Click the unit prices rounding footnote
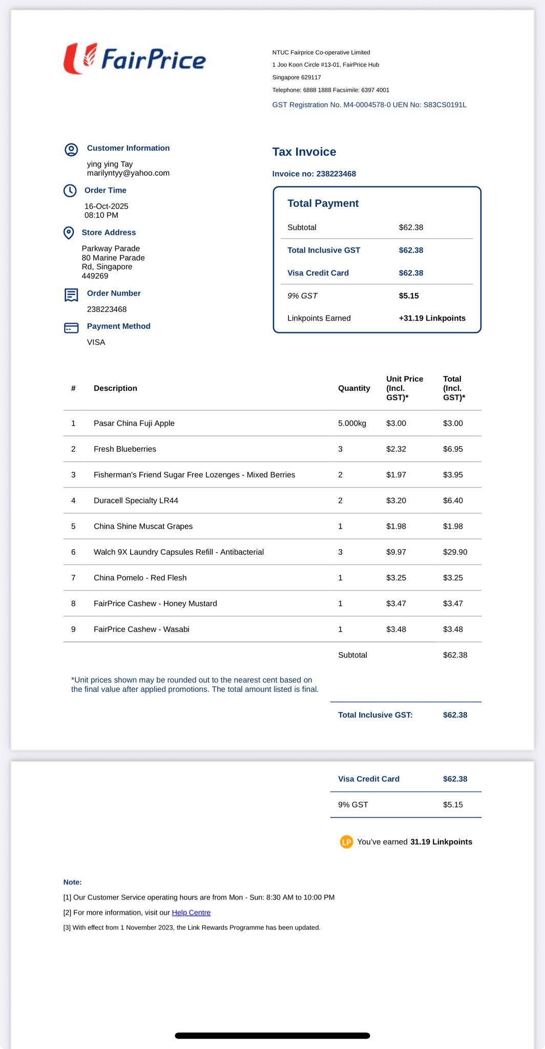 [195, 684]
